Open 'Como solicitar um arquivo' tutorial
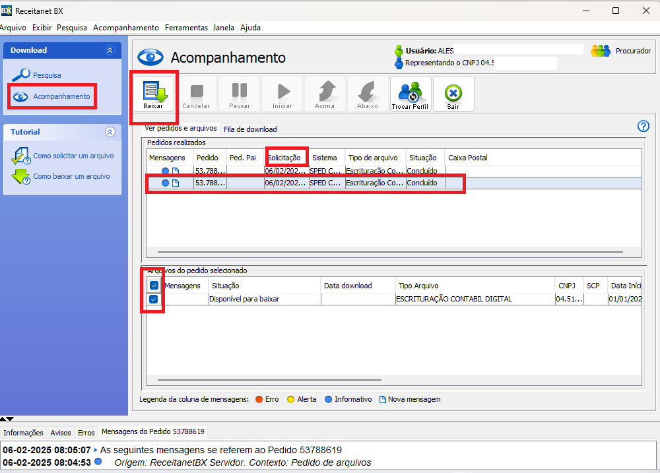The image size is (660, 473). pos(73,156)
